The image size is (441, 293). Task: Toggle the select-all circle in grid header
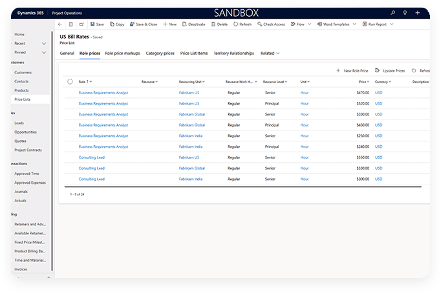(70, 82)
